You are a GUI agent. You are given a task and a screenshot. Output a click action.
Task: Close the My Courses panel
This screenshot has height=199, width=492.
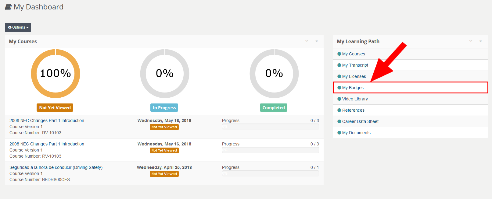[317, 41]
